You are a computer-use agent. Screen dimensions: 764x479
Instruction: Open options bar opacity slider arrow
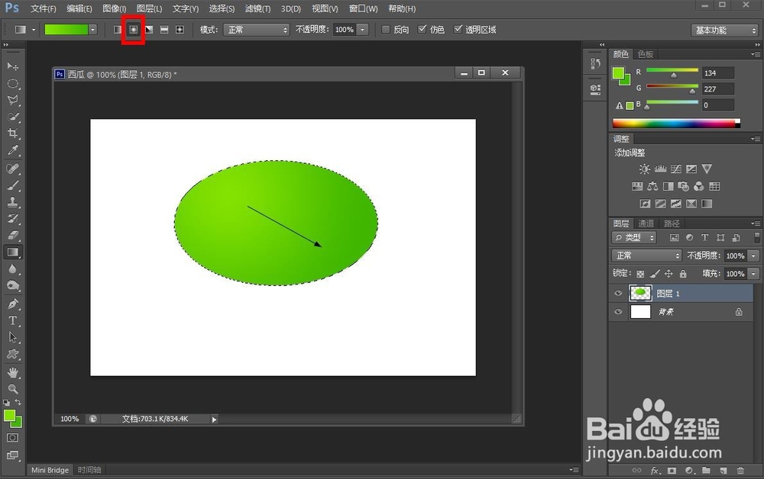coord(362,30)
